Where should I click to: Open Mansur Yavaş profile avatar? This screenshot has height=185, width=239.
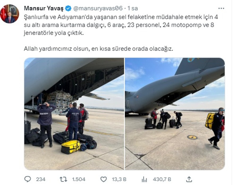point(10,14)
